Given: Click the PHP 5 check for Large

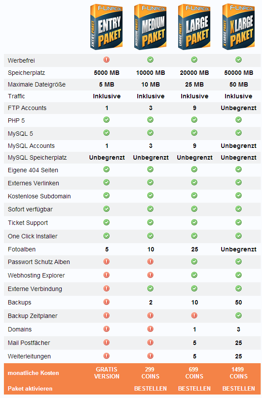Looking at the screenshot, I should 194,120.
